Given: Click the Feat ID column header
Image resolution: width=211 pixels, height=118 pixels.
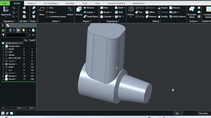Looking at the screenshot, I should coord(32,40).
